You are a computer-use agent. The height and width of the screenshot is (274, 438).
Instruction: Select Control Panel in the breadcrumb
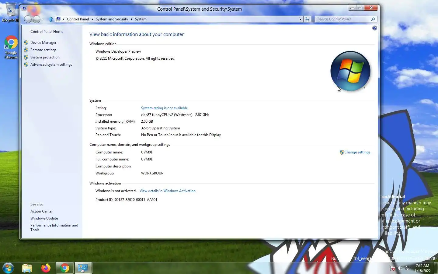click(78, 19)
